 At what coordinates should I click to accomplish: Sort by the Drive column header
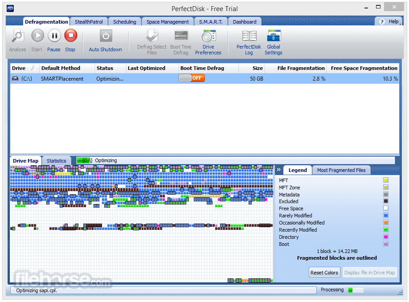point(25,68)
